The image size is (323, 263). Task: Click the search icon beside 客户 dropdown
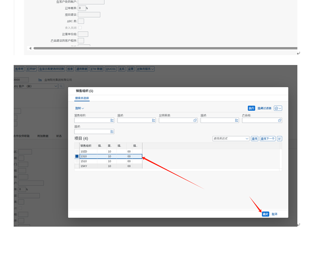(x=62, y=86)
